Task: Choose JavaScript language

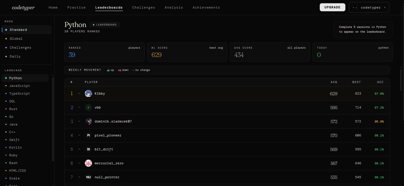Action: (25, 86)
